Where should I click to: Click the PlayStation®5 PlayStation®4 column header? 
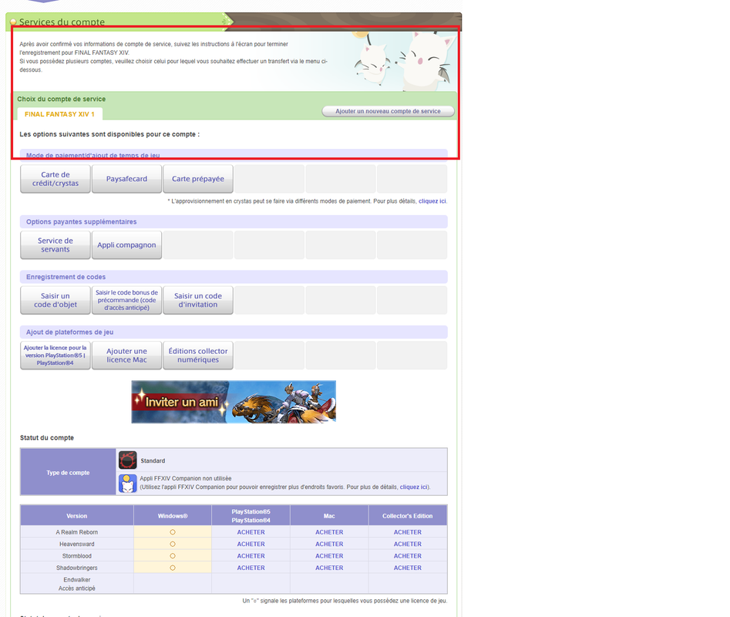click(251, 516)
